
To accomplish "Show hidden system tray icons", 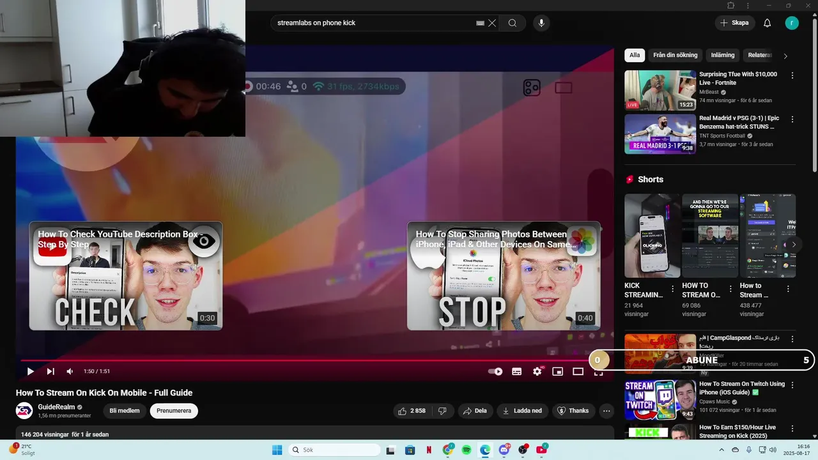I will tap(722, 450).
